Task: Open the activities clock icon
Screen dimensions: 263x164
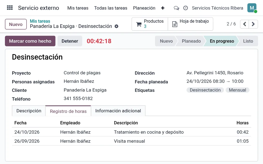Action: click(185, 8)
